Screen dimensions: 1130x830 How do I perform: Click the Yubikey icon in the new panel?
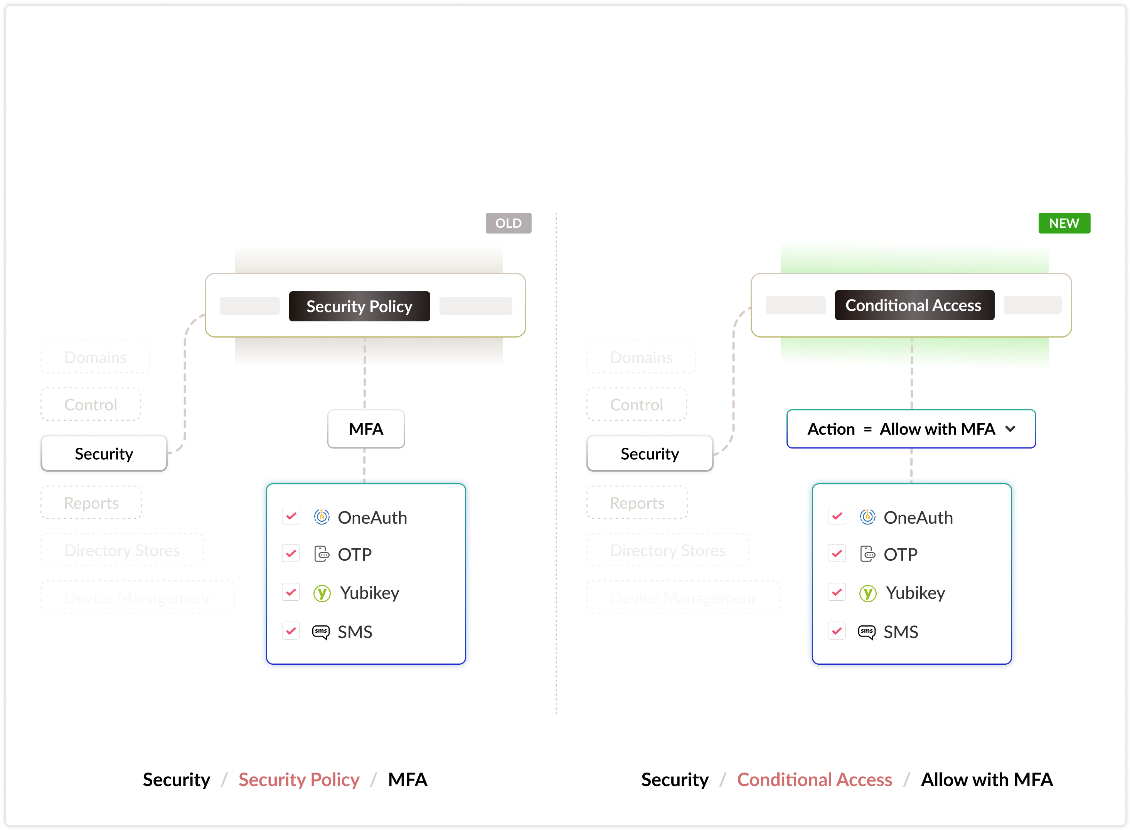pyautogui.click(x=867, y=593)
